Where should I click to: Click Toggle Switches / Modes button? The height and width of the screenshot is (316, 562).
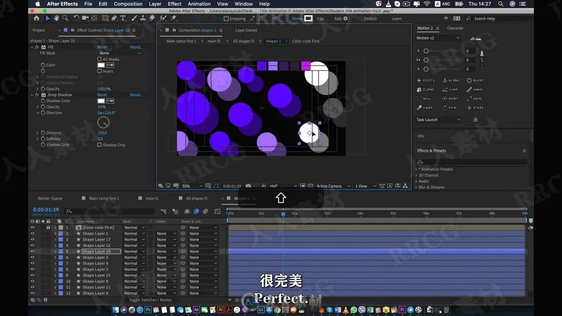150,300
